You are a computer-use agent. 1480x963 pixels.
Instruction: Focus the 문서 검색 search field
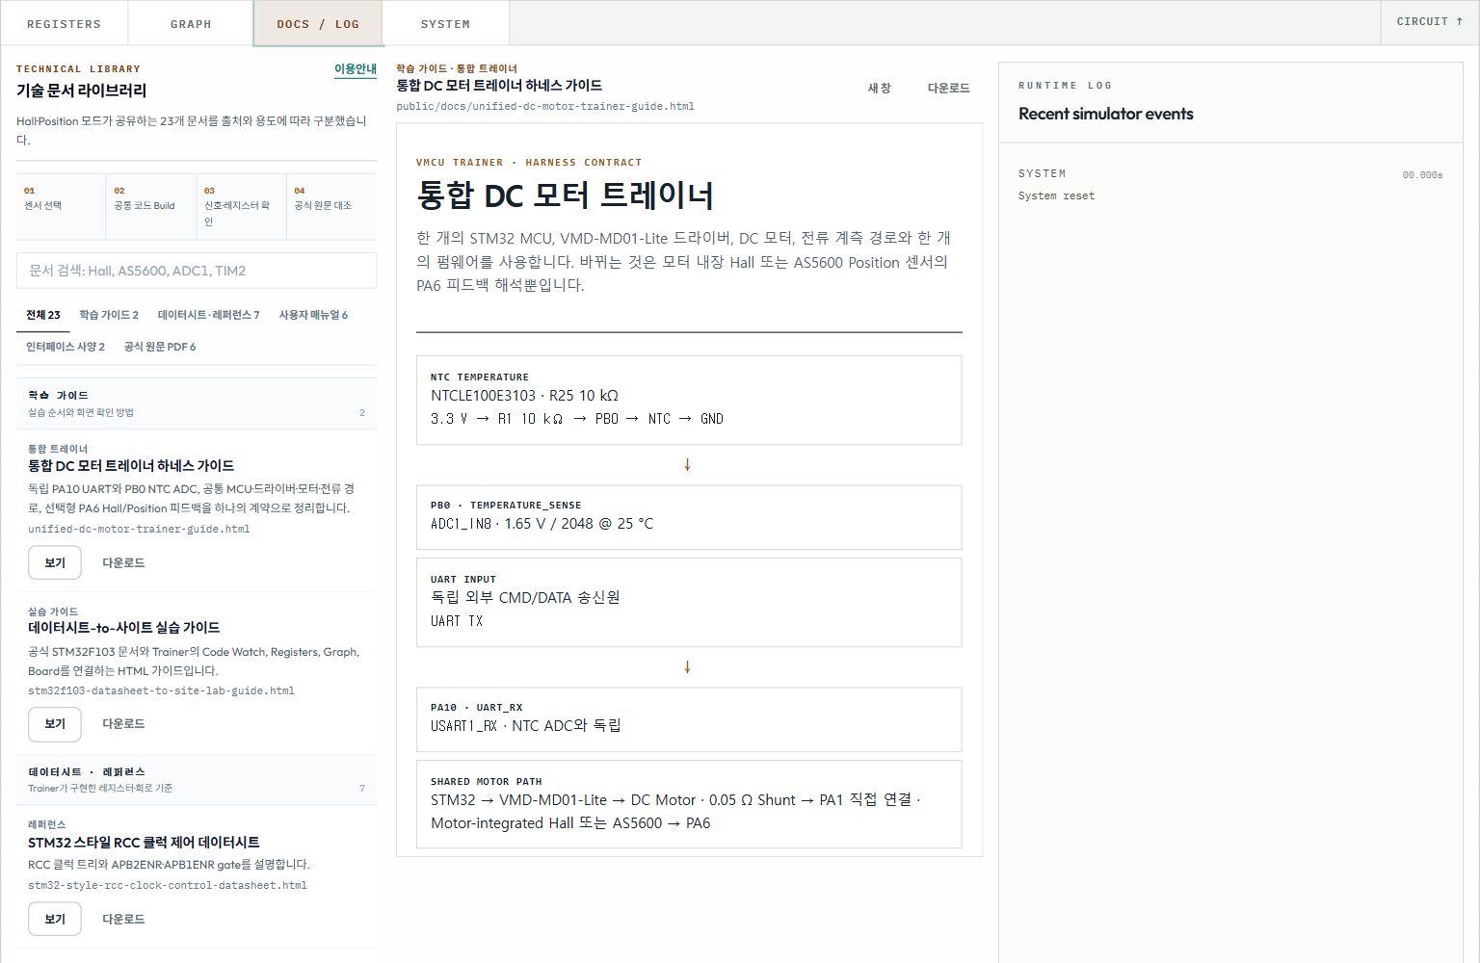(197, 271)
